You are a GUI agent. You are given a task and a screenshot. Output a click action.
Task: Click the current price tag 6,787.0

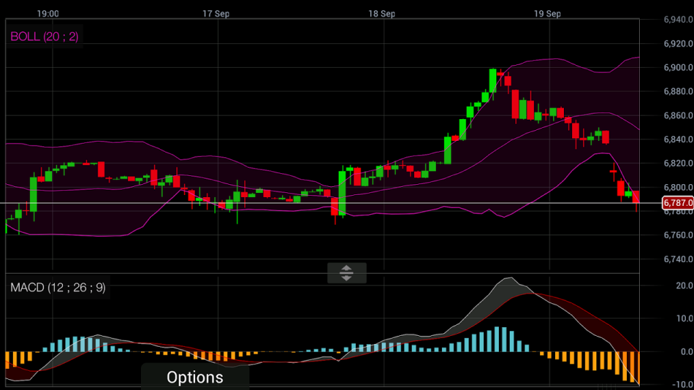(x=678, y=203)
